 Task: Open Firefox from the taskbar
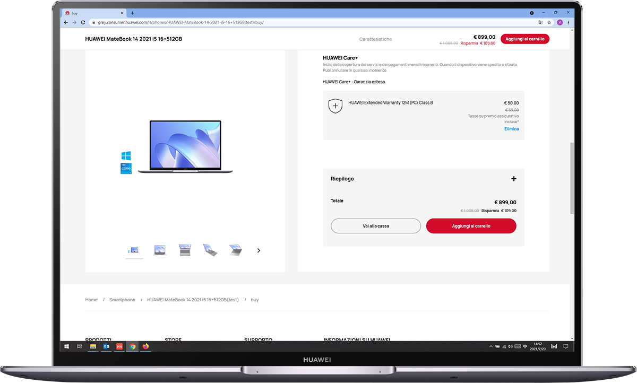[146, 346]
